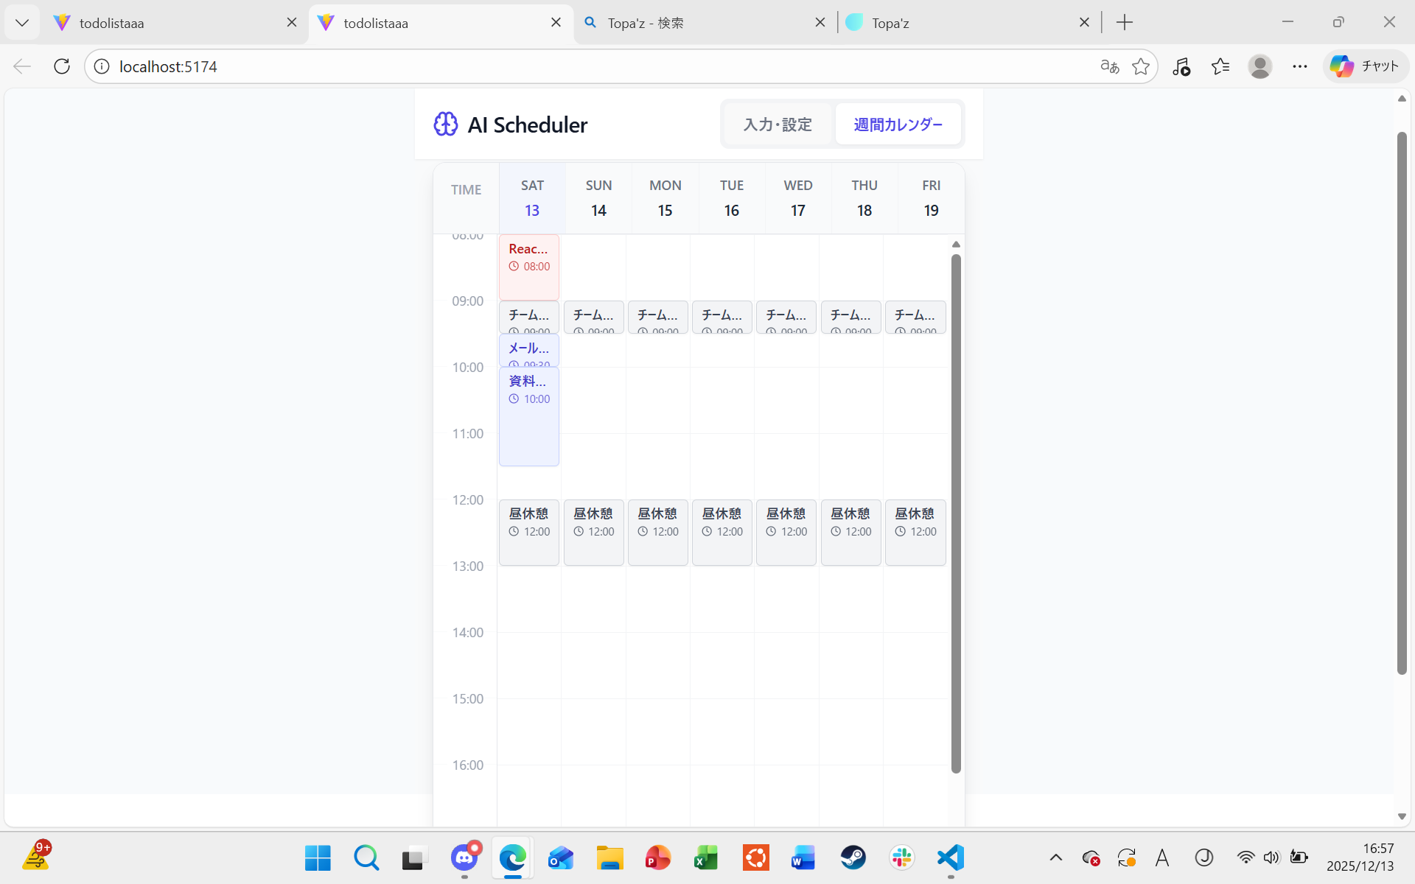
Task: Show hidden system tray icons
Action: point(1055,857)
